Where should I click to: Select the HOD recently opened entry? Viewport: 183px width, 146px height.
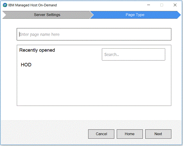(x=26, y=65)
